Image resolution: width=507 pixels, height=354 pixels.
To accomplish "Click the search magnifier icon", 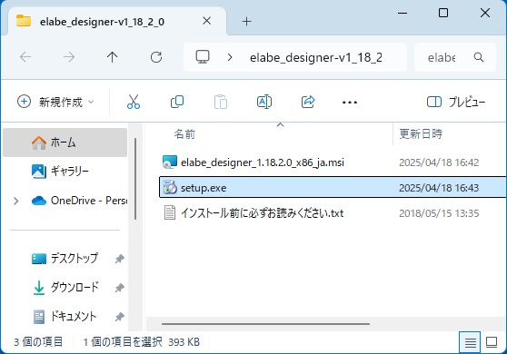I will coord(479,57).
